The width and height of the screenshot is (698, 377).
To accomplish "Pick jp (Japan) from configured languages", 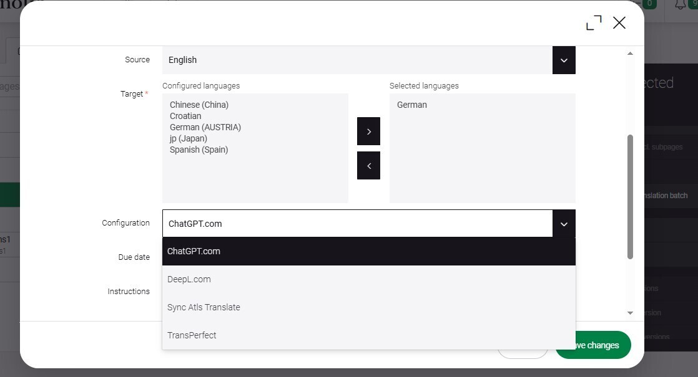I will [x=189, y=138].
